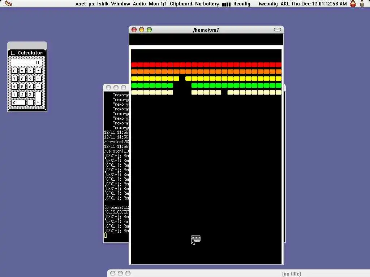Open the ifconfig menu item
The height and width of the screenshot is (277, 370).
click(242, 4)
